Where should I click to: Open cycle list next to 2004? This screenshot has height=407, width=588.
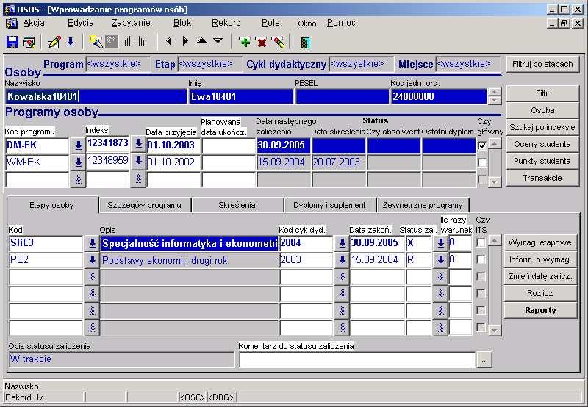[x=342, y=243]
